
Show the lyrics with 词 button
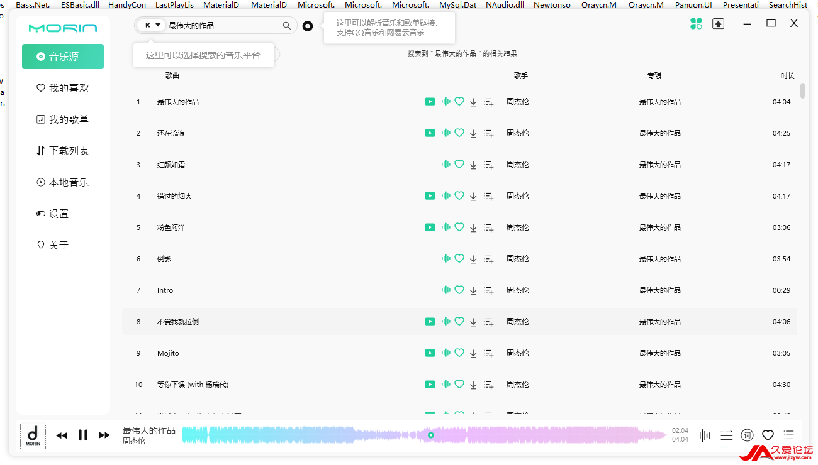pyautogui.click(x=747, y=435)
